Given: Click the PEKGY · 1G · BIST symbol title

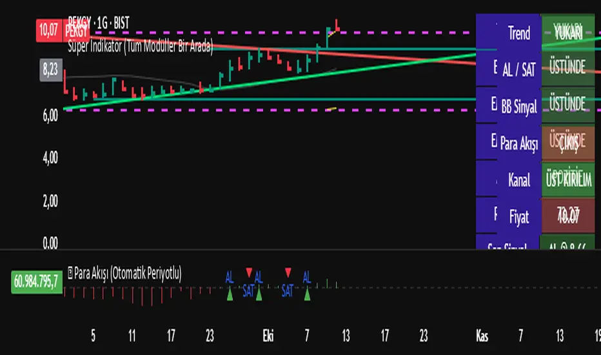Looking at the screenshot, I should pyautogui.click(x=99, y=23).
